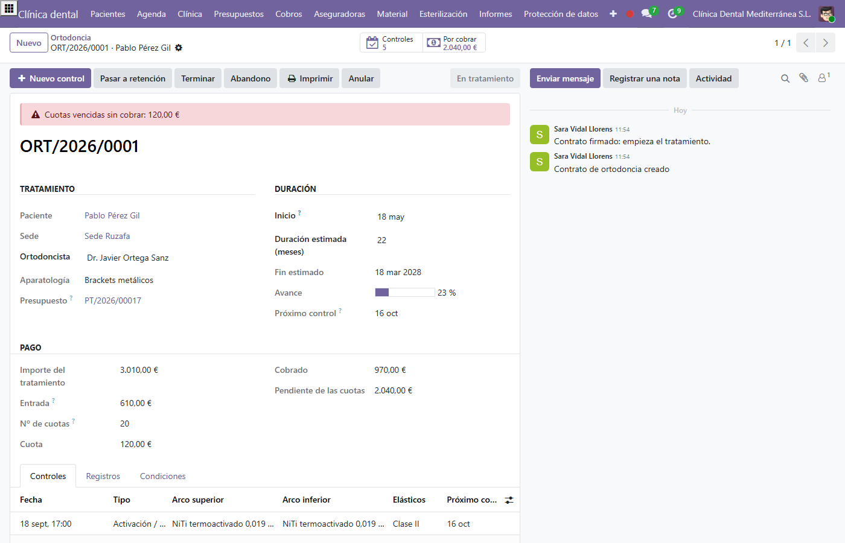This screenshot has width=845, height=543.
Task: Open the Sede Ruzafa link
Action: tap(107, 236)
